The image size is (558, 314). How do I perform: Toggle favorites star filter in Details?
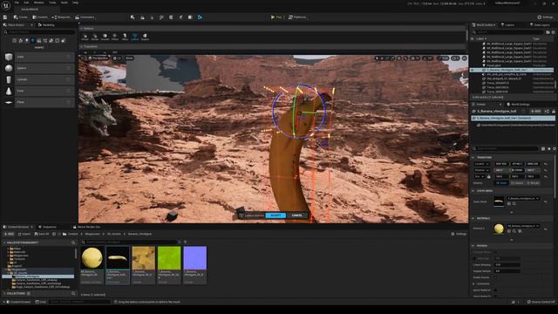549,148
